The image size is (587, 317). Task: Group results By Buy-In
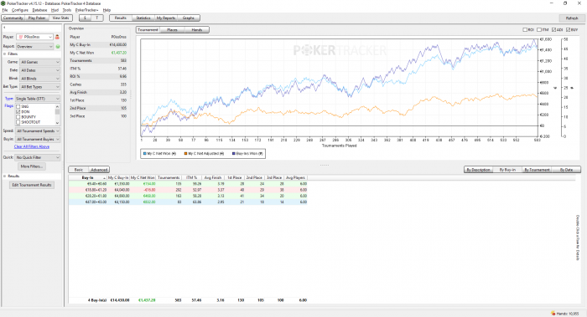pyautogui.click(x=507, y=170)
